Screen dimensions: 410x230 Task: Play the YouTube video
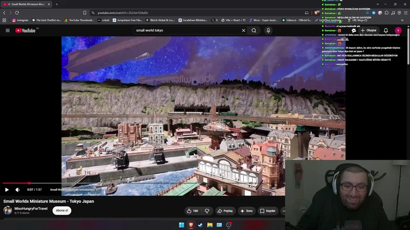(x=7, y=190)
